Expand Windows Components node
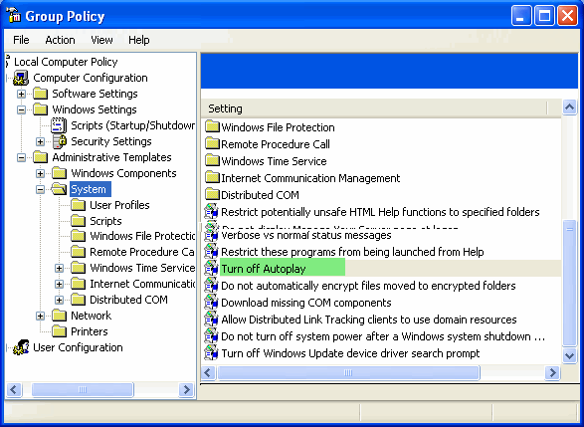The image size is (584, 427). (x=40, y=174)
